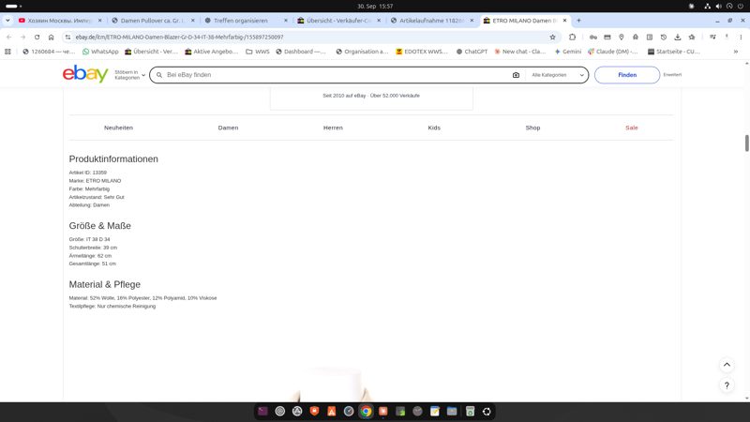The width and height of the screenshot is (750, 422).
Task: Focus the "Bei eBay finden" search field
Action: click(x=335, y=75)
